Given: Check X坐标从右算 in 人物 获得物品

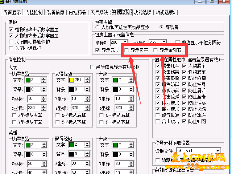Looking at the screenshot, I should [x=14, y=115].
